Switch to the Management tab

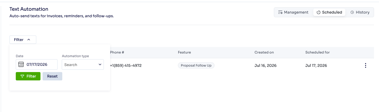[293, 12]
